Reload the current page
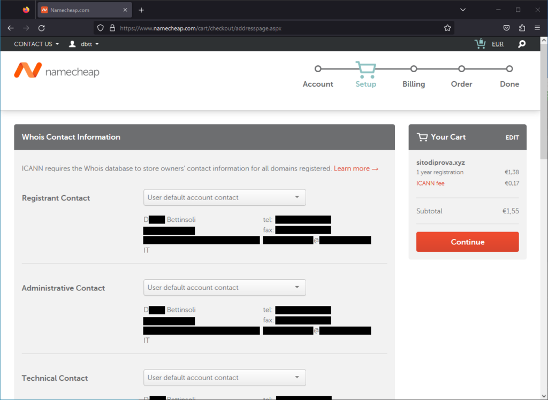The width and height of the screenshot is (548, 400). [42, 28]
